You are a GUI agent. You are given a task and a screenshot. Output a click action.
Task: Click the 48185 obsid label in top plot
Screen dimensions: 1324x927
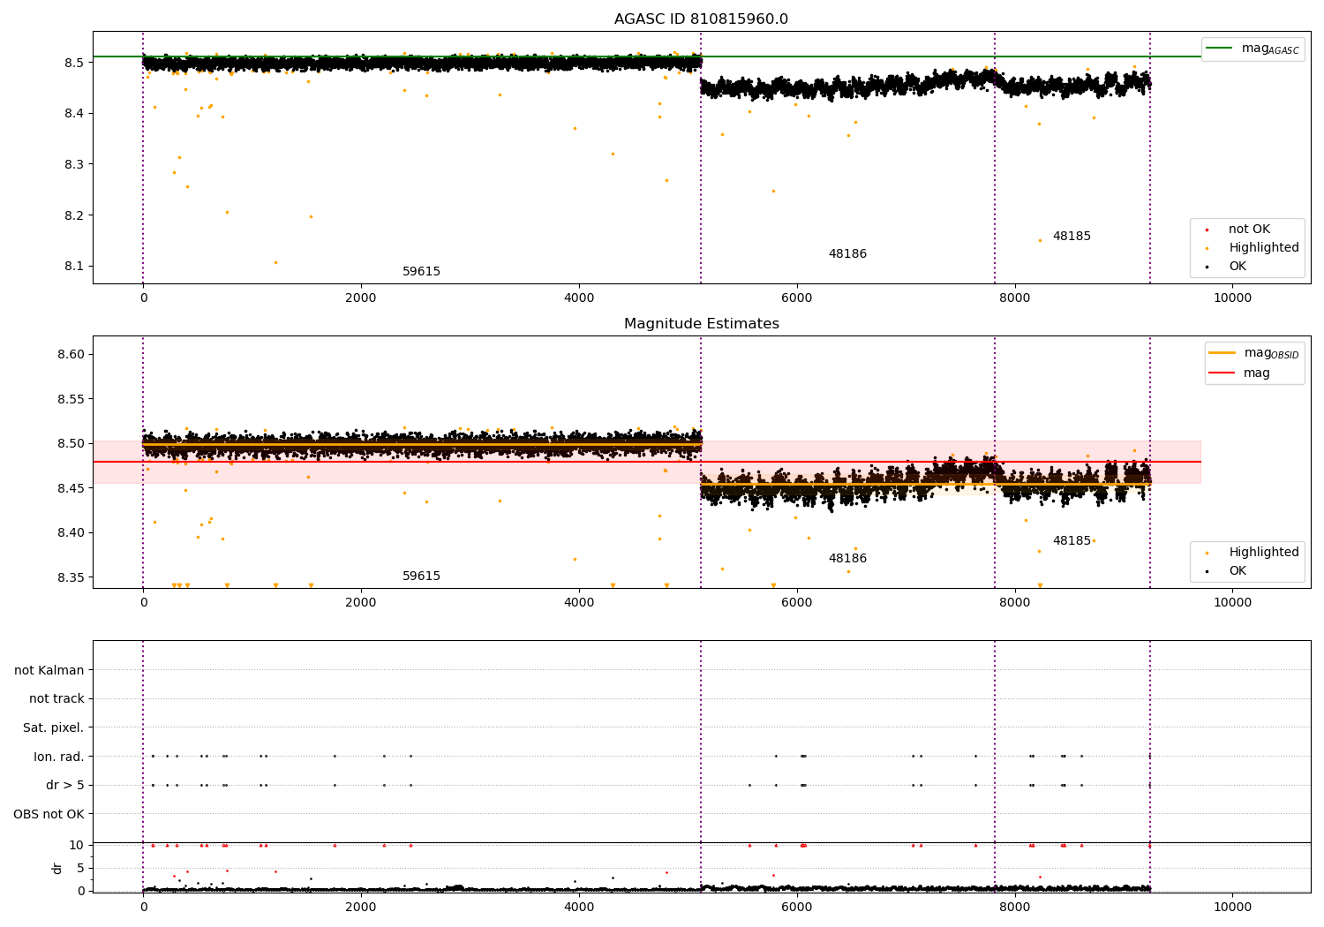click(1072, 237)
